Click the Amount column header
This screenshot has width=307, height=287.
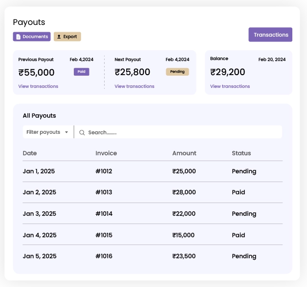184,153
